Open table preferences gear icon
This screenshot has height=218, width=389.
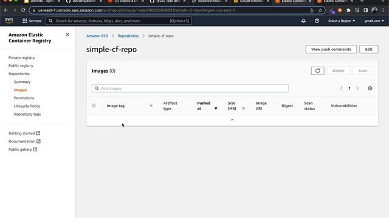370,88
